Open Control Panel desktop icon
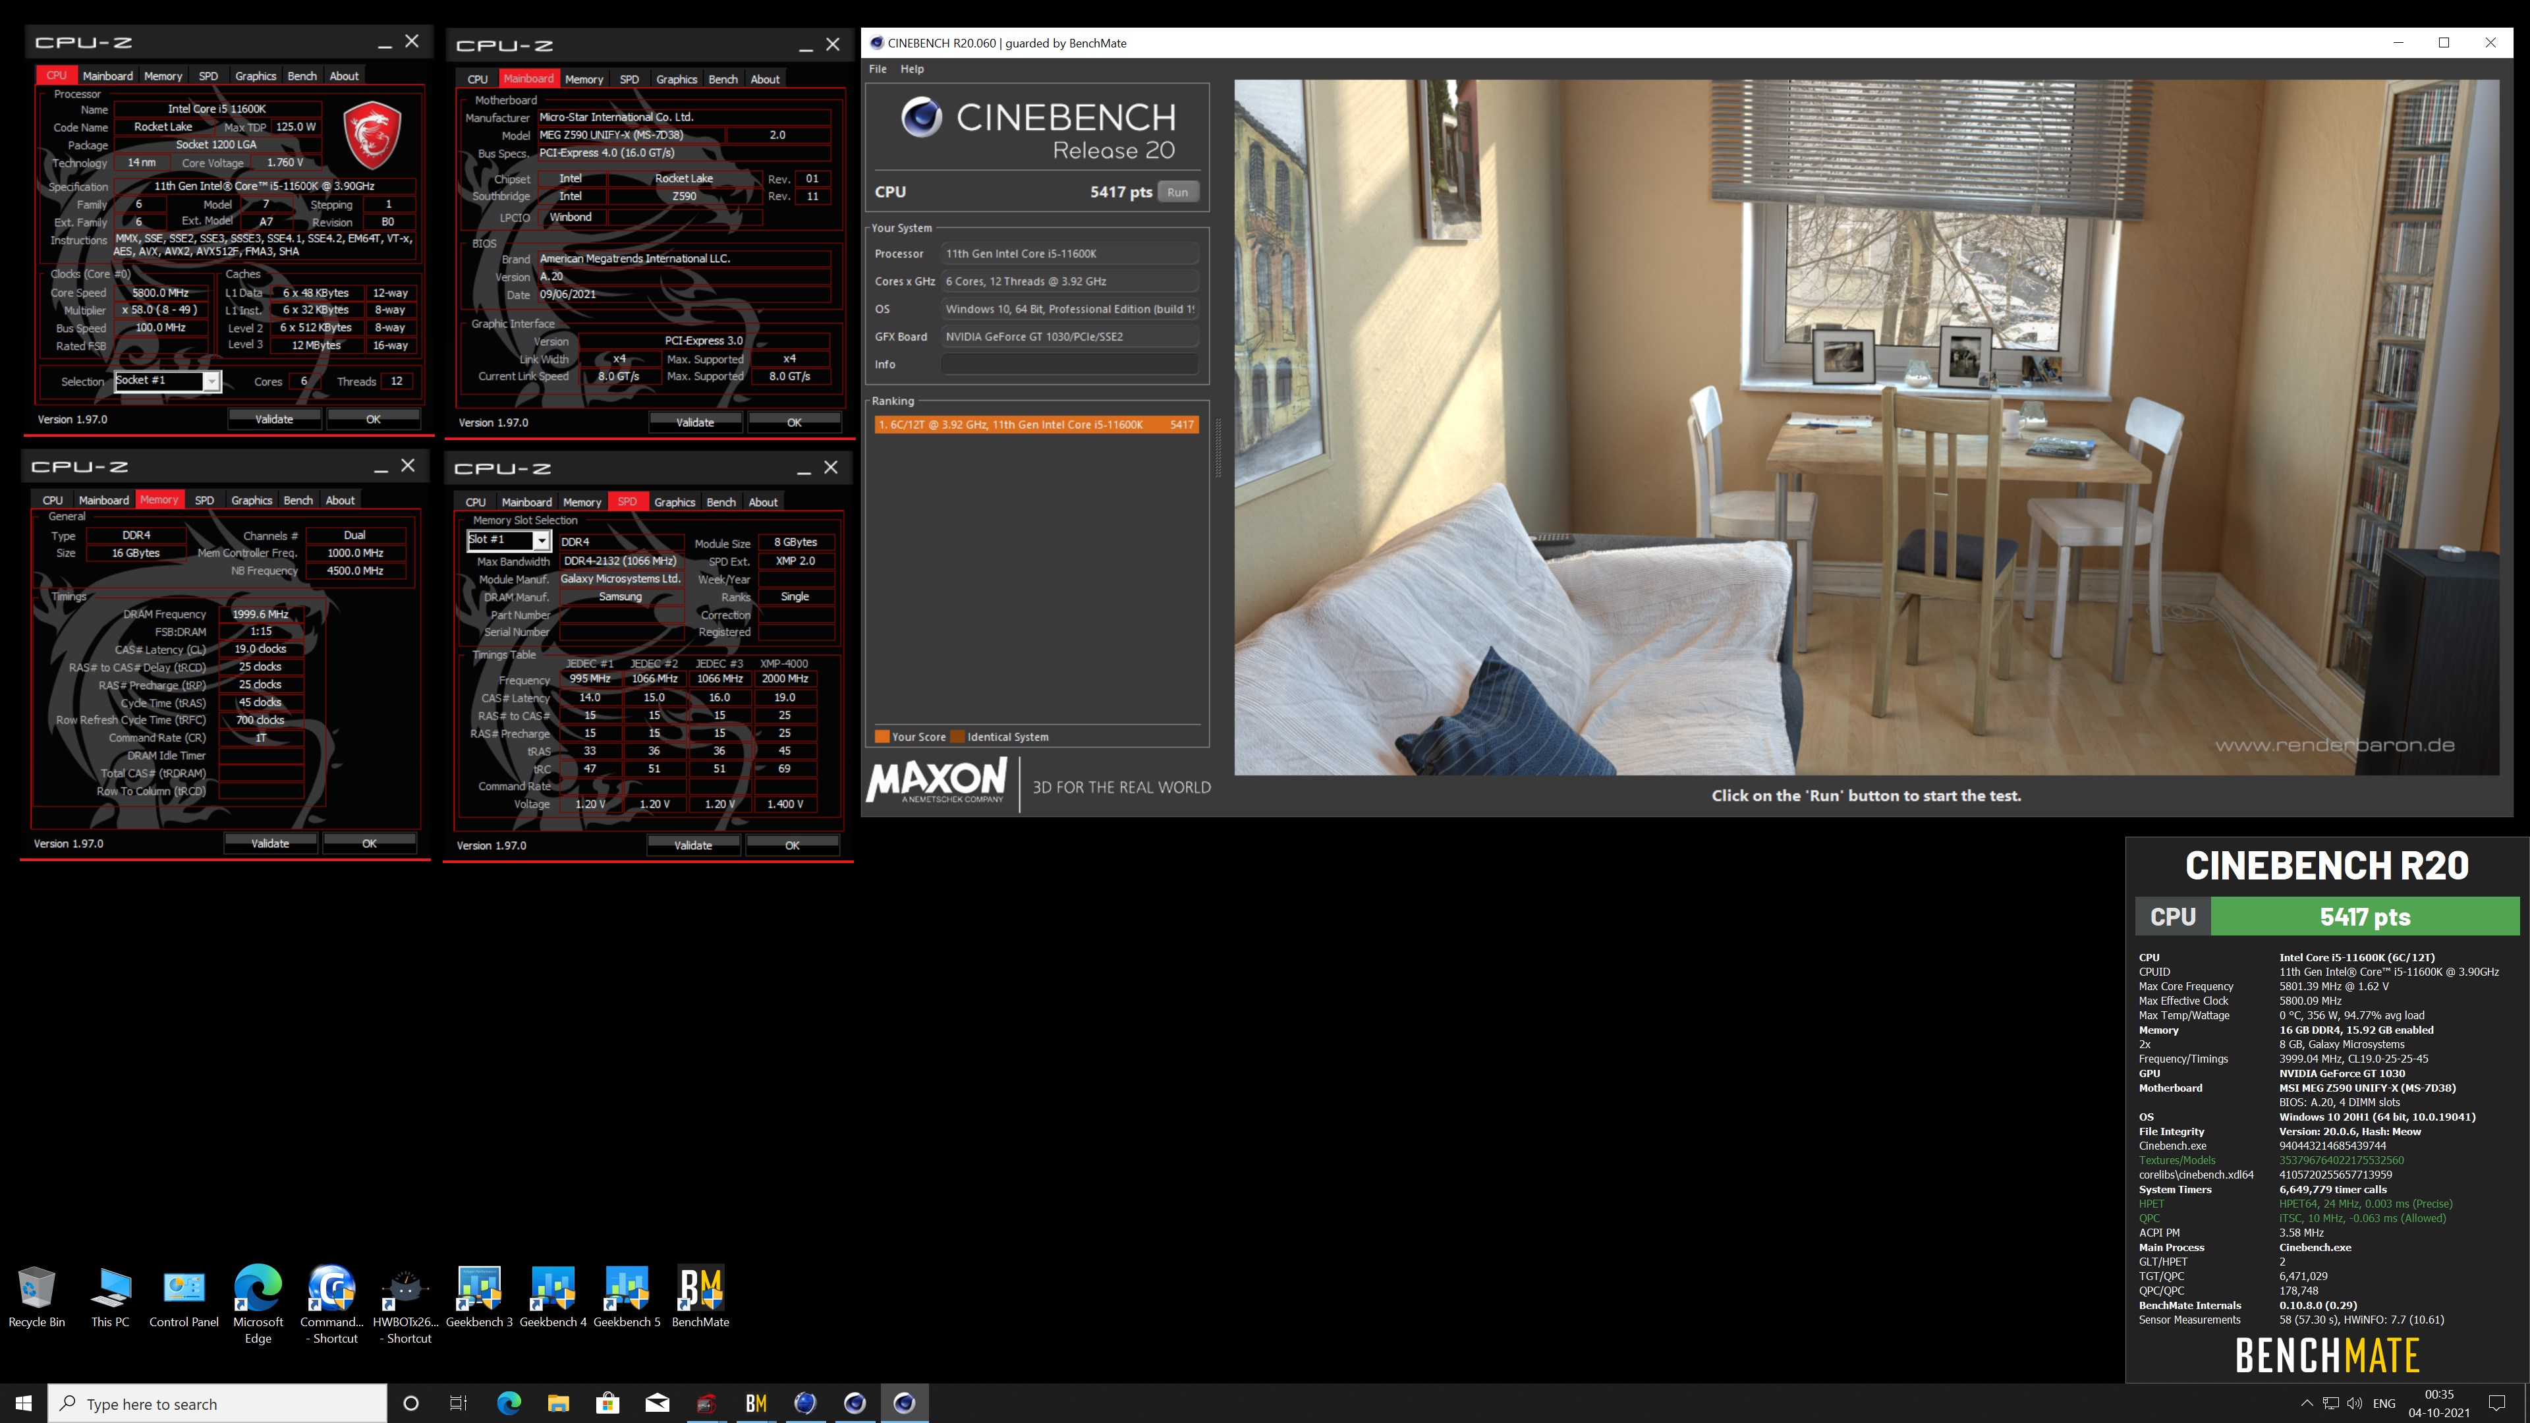Screen dimensions: 2530x1423 pos(184,1297)
